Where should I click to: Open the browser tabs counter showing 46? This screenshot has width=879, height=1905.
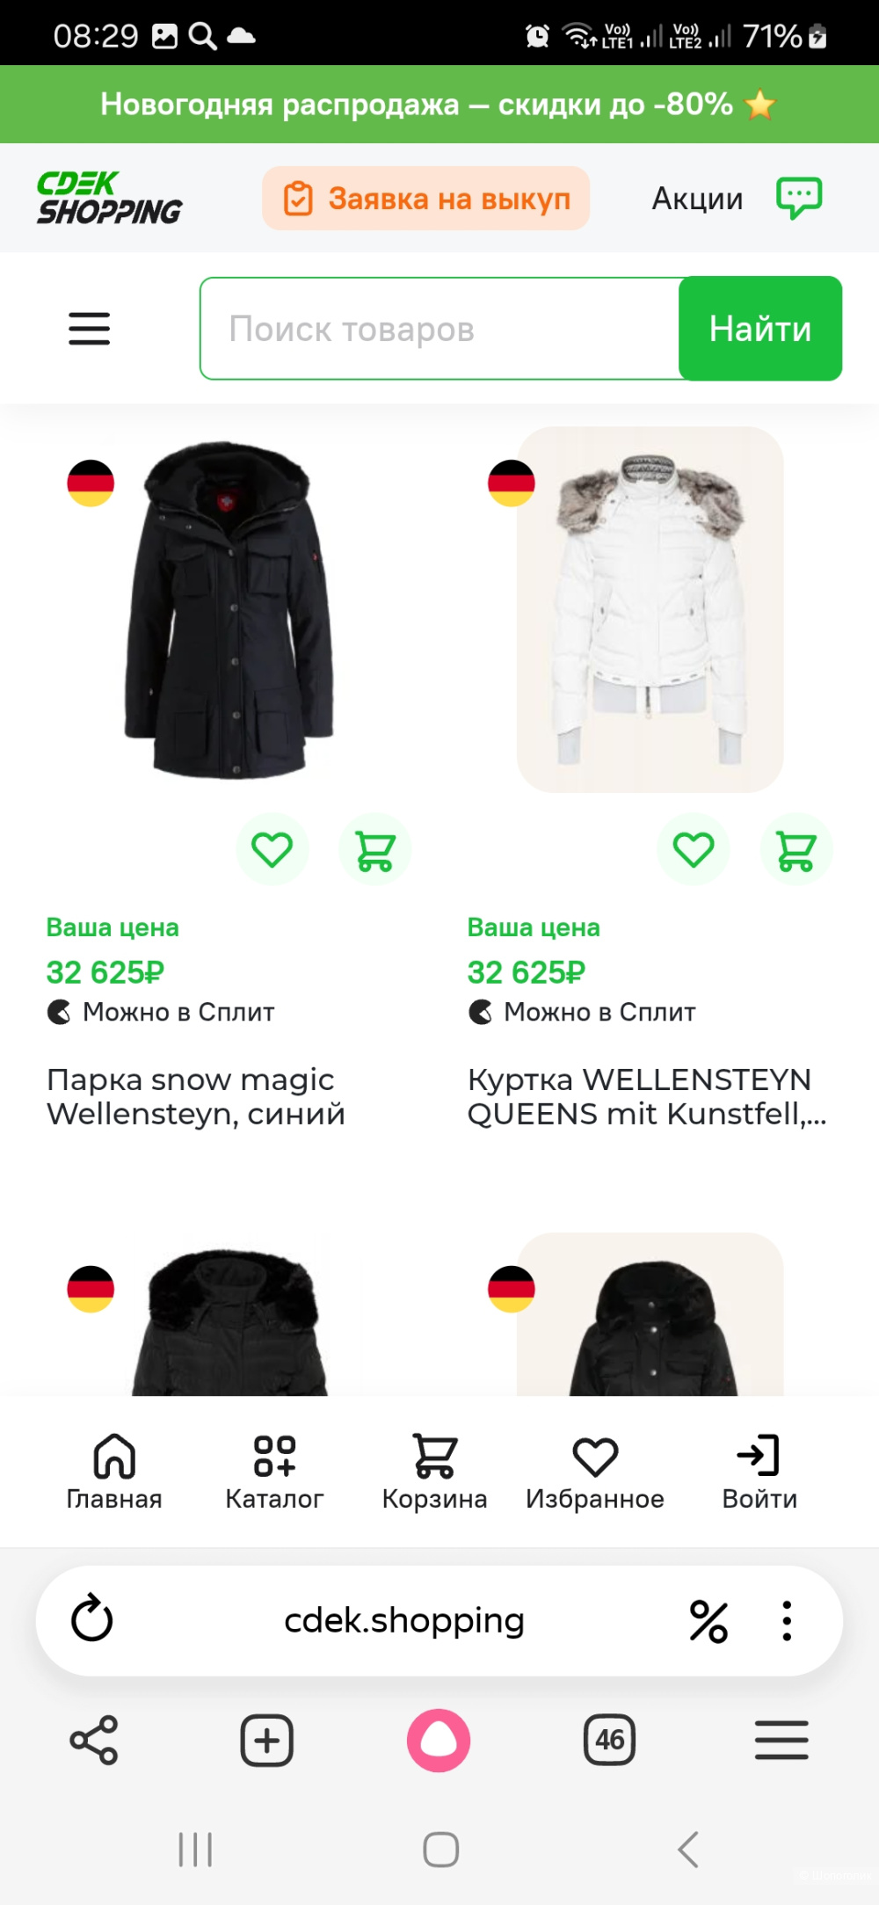(609, 1740)
